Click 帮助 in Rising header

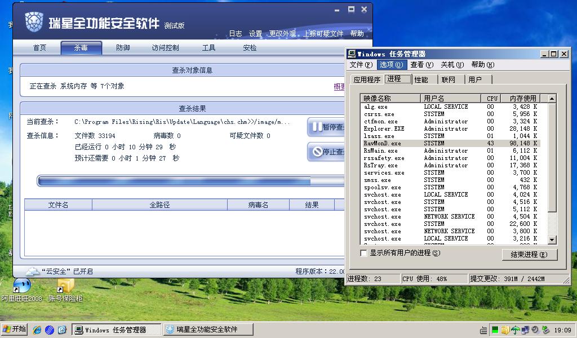click(x=357, y=34)
